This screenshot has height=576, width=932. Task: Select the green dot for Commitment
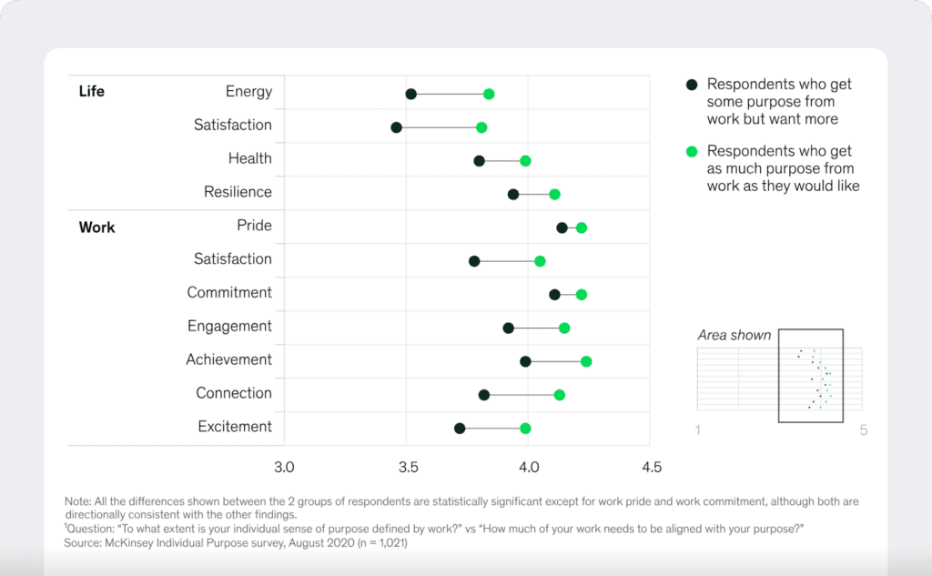[582, 295]
